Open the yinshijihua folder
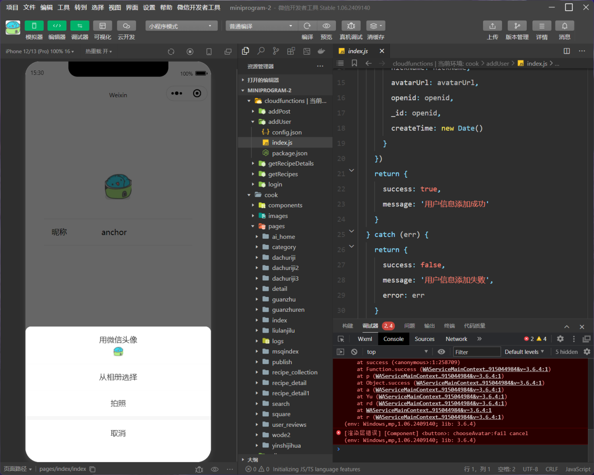 285,445
